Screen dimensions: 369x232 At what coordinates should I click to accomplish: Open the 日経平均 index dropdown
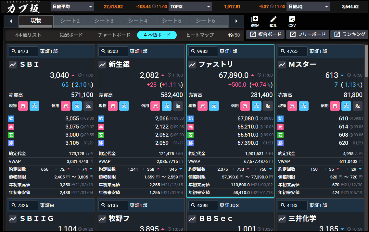[72, 6]
